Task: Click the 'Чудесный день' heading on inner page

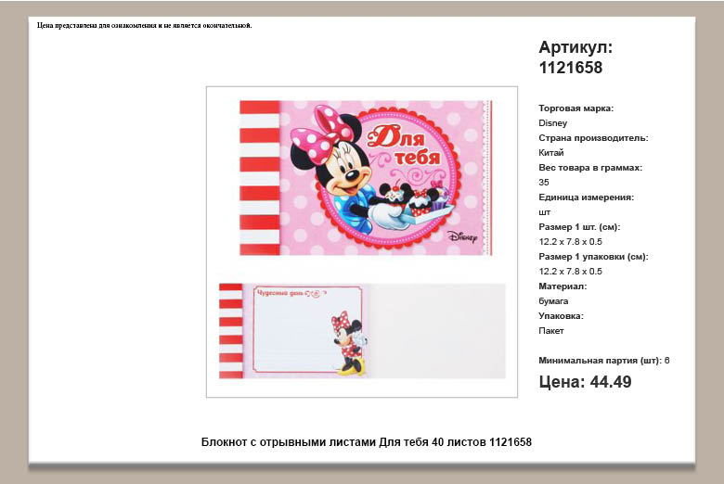Action: click(279, 293)
